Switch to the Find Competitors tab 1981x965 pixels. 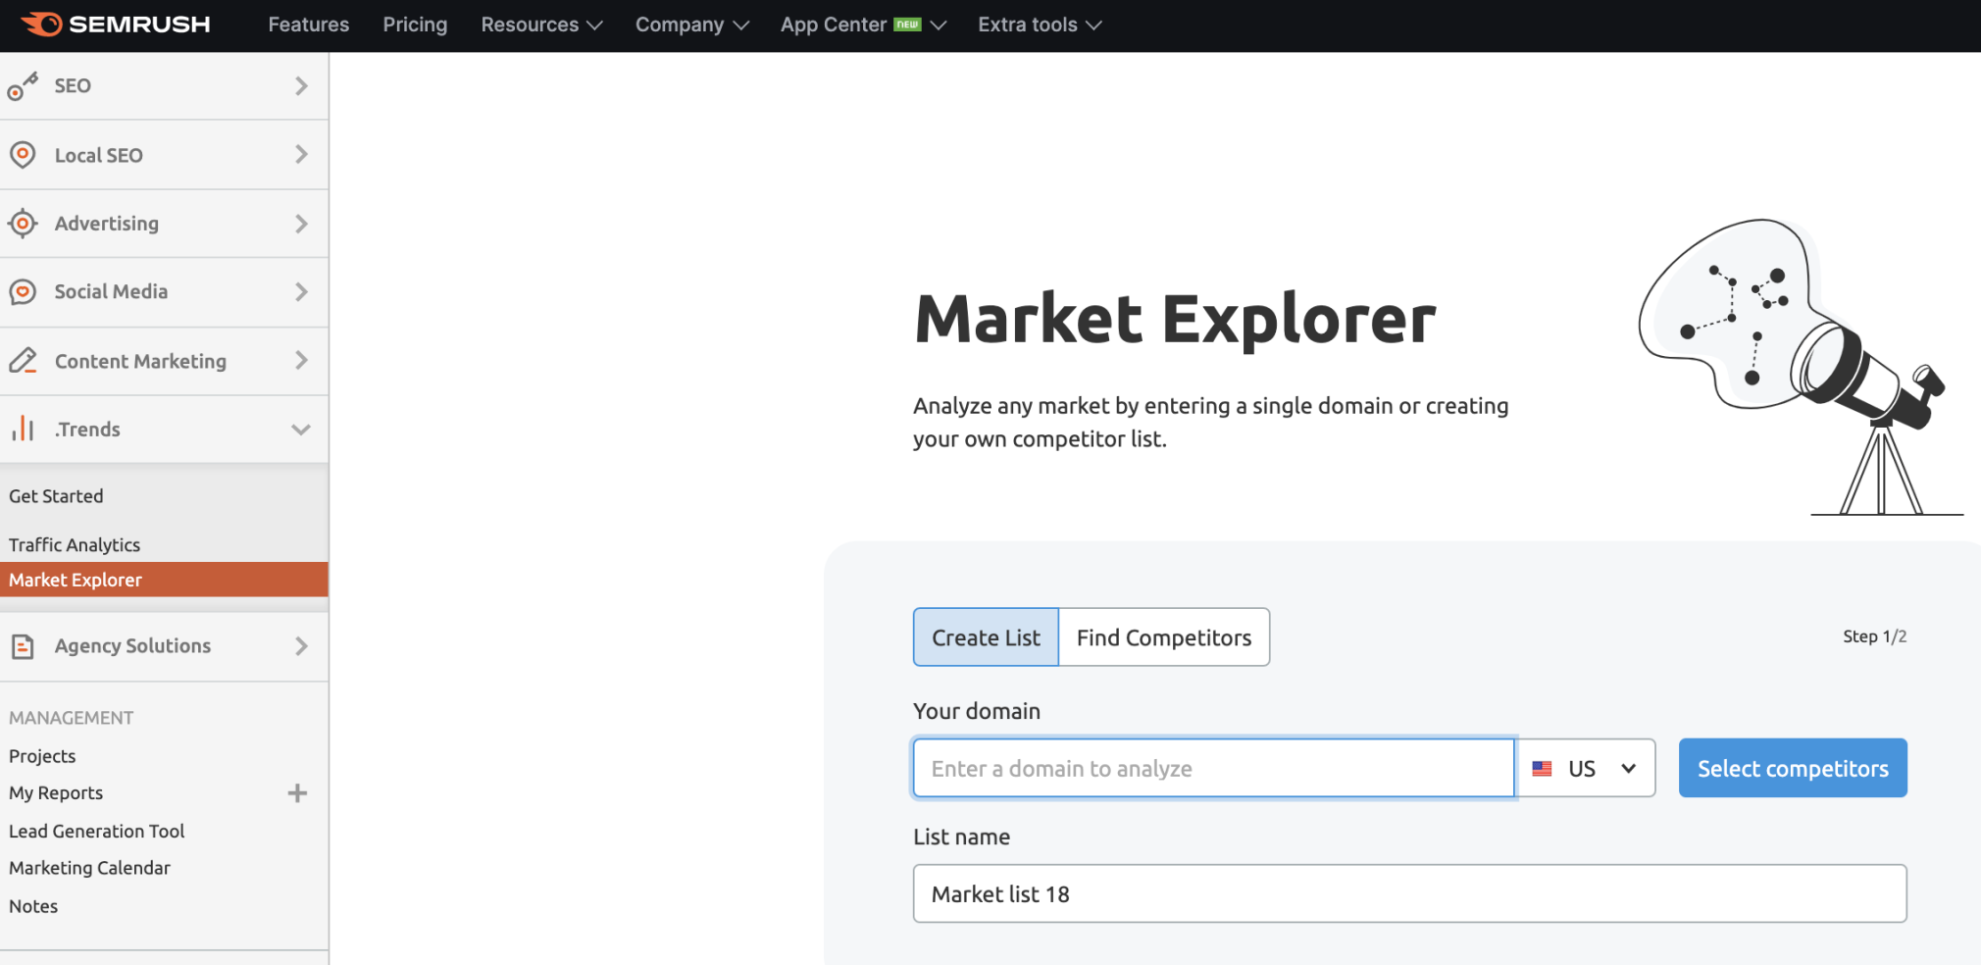(1164, 637)
